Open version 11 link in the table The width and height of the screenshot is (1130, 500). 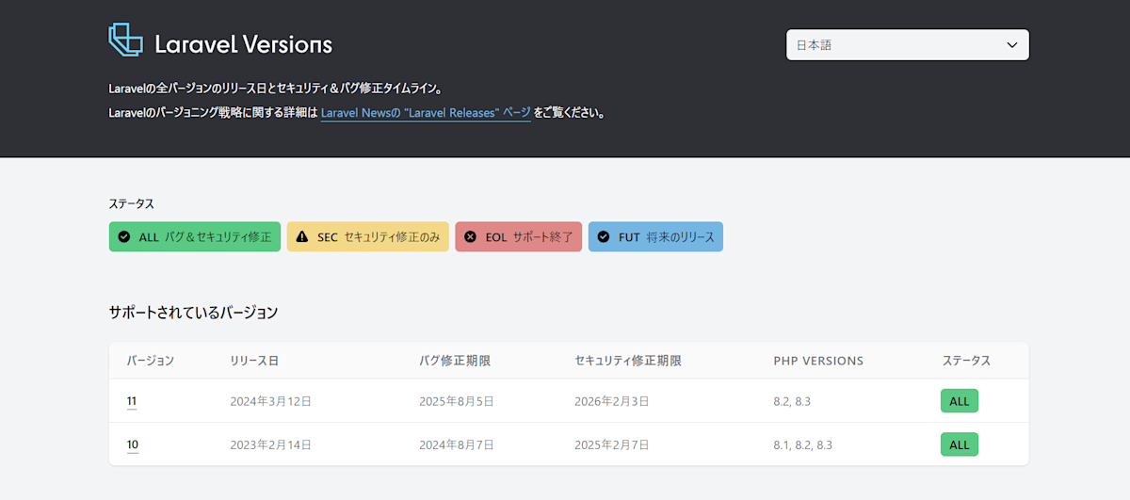[x=132, y=401]
